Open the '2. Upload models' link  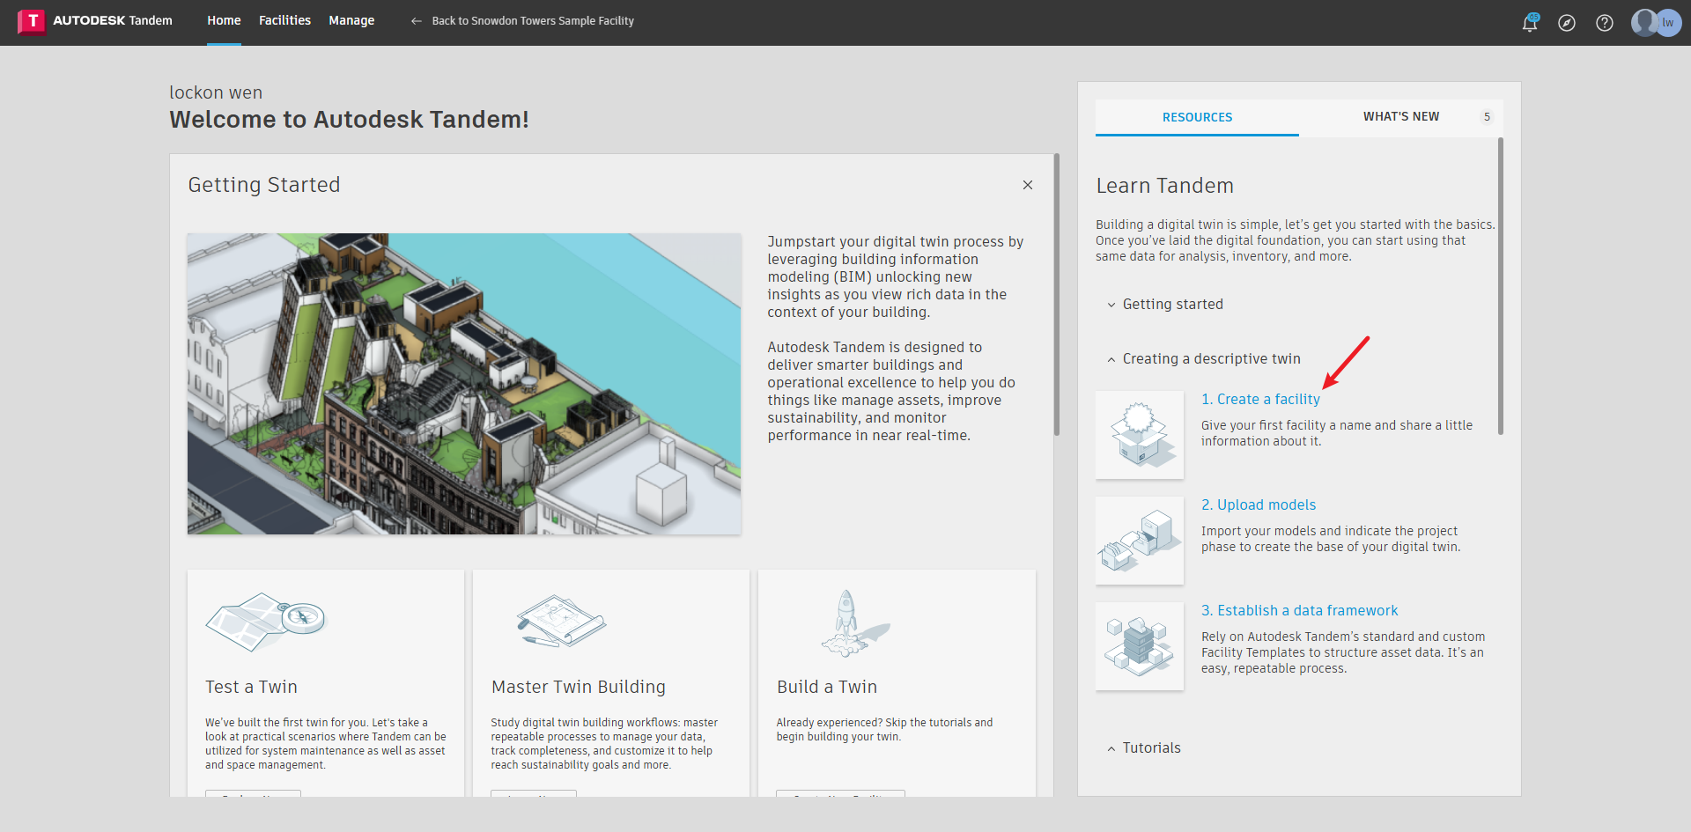[1259, 505]
